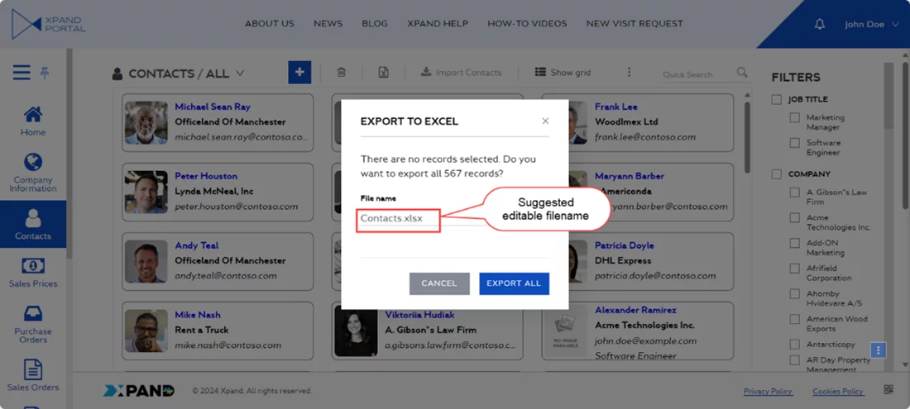Click the Quick Search magnifier icon

742,73
